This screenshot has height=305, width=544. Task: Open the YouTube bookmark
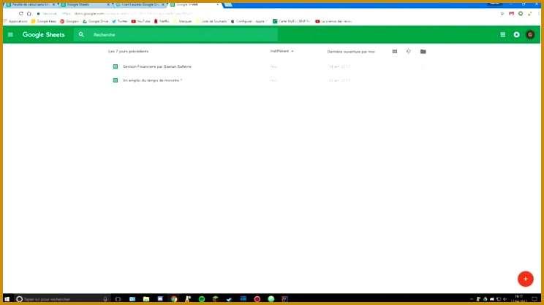(140, 21)
